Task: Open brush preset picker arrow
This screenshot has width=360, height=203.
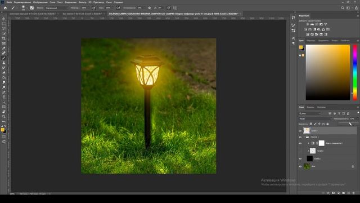Action: [x=28, y=8]
